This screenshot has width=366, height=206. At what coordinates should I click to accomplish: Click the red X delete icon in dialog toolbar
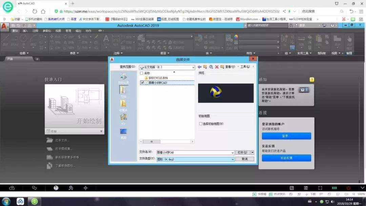[217, 66]
